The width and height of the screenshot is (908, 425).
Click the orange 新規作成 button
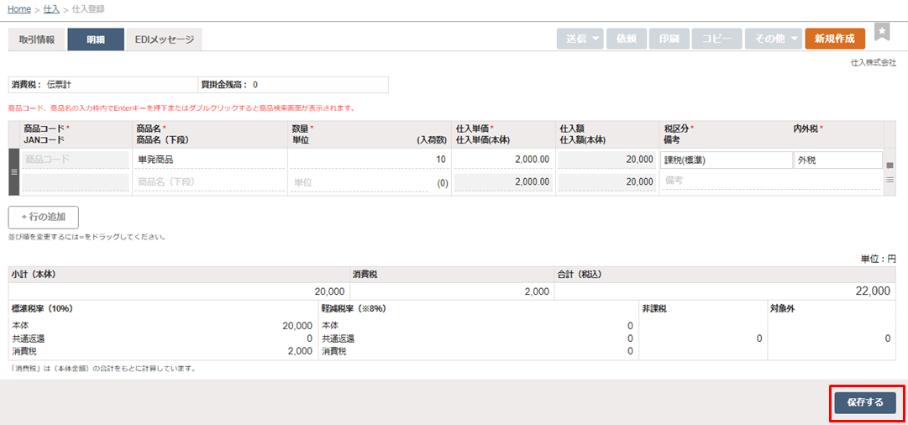(834, 39)
